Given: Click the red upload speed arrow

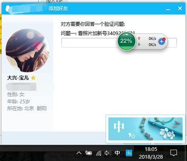Looking at the screenshot, I should tap(139, 39).
